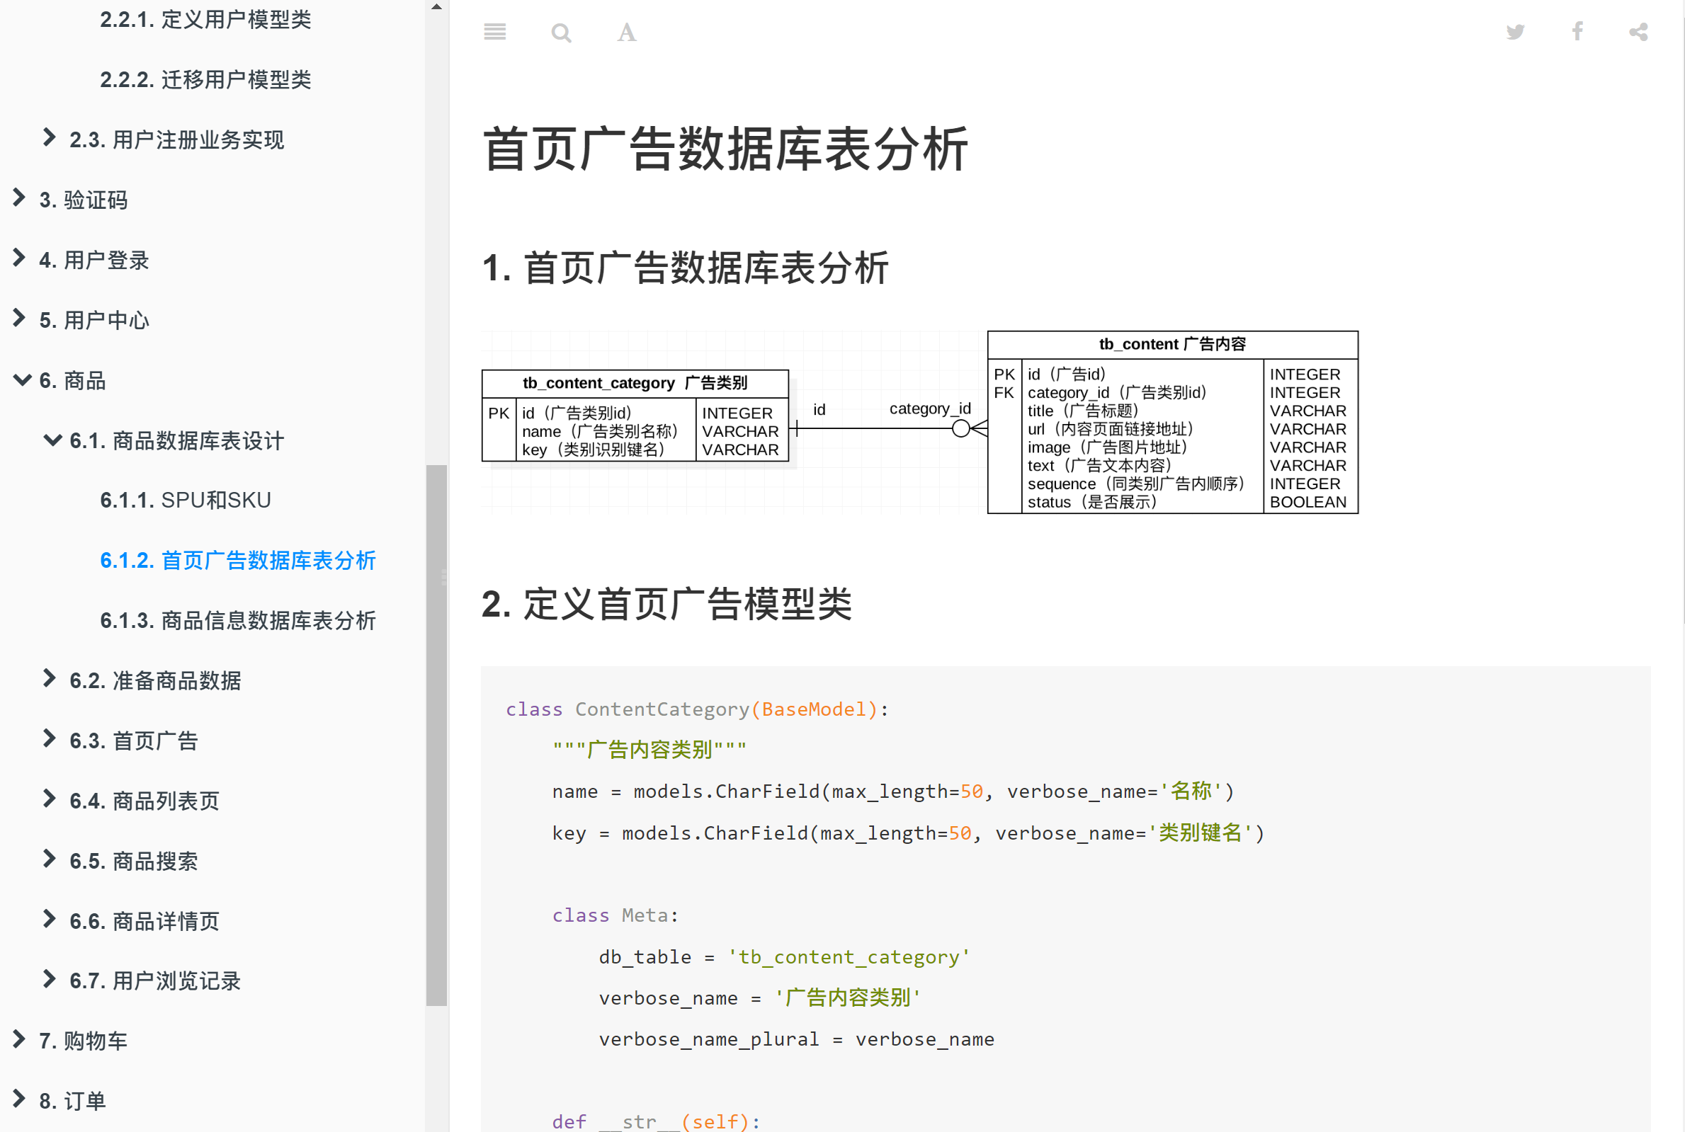Click heading 1. 首页广告数据库表分析
The width and height of the screenshot is (1685, 1132).
point(685,268)
